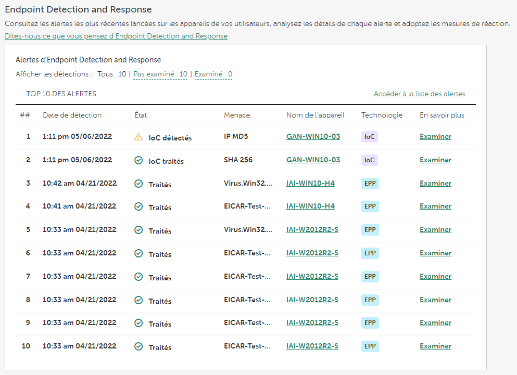Screen dimensions: 517x375
Task: Open the Endpoint Detection and Response feedback link
Action: [116, 36]
